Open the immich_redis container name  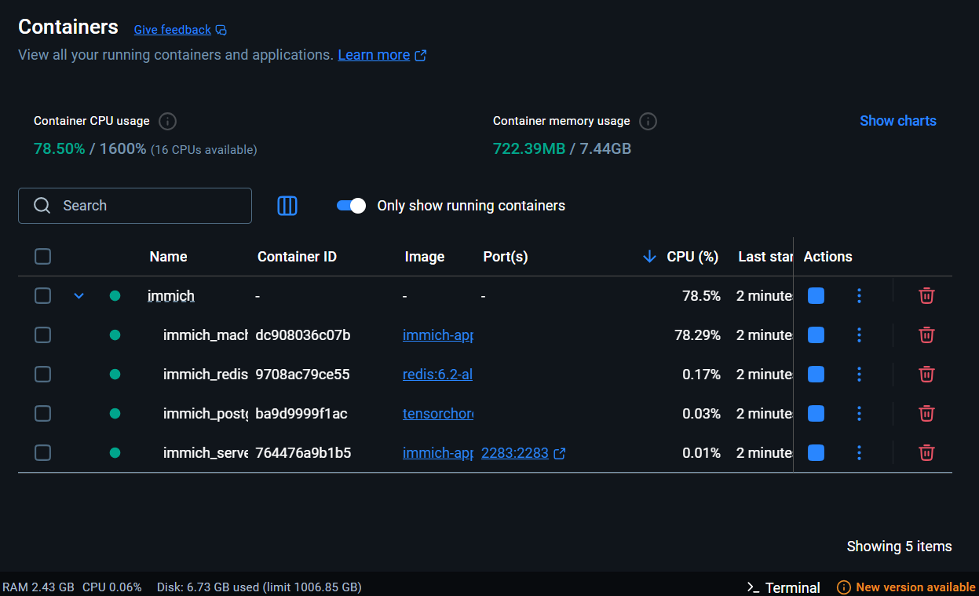pos(206,375)
